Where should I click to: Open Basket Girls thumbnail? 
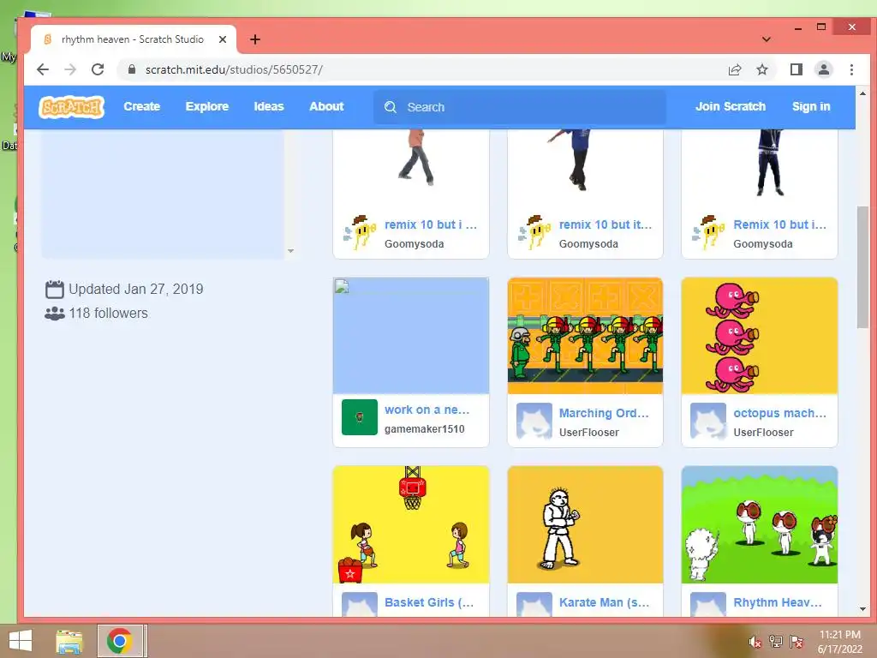point(411,525)
